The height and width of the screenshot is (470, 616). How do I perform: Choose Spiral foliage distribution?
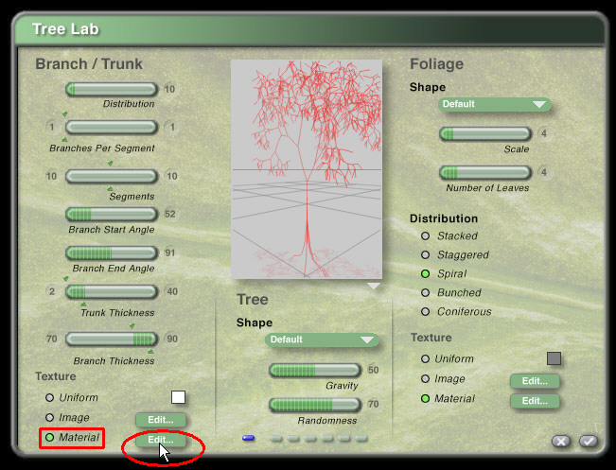tap(425, 273)
